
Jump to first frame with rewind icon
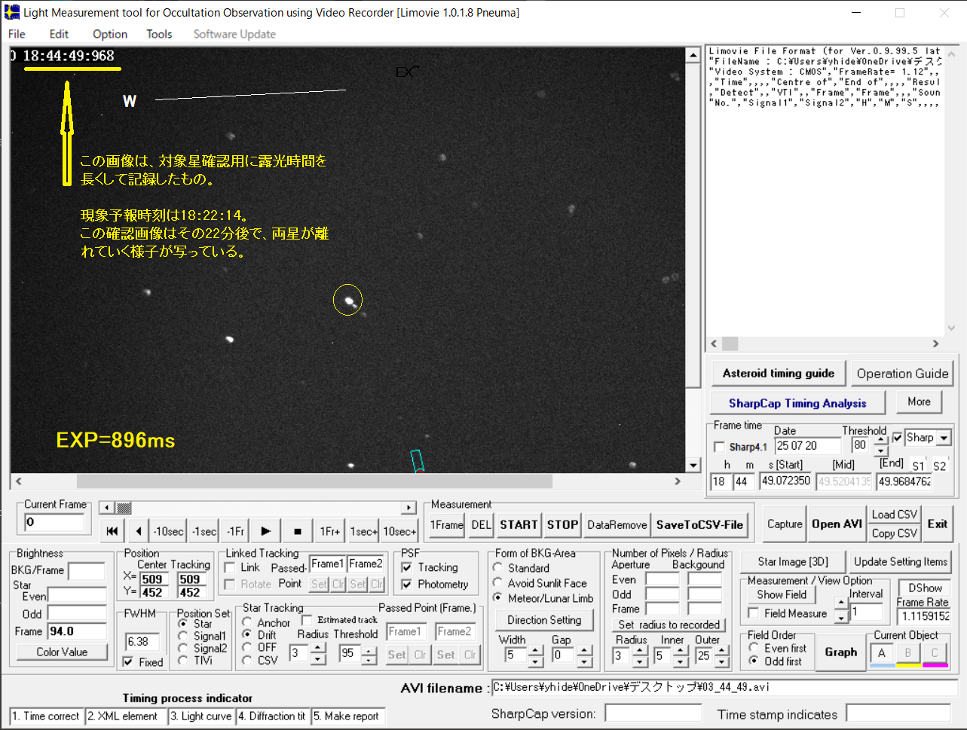112,531
